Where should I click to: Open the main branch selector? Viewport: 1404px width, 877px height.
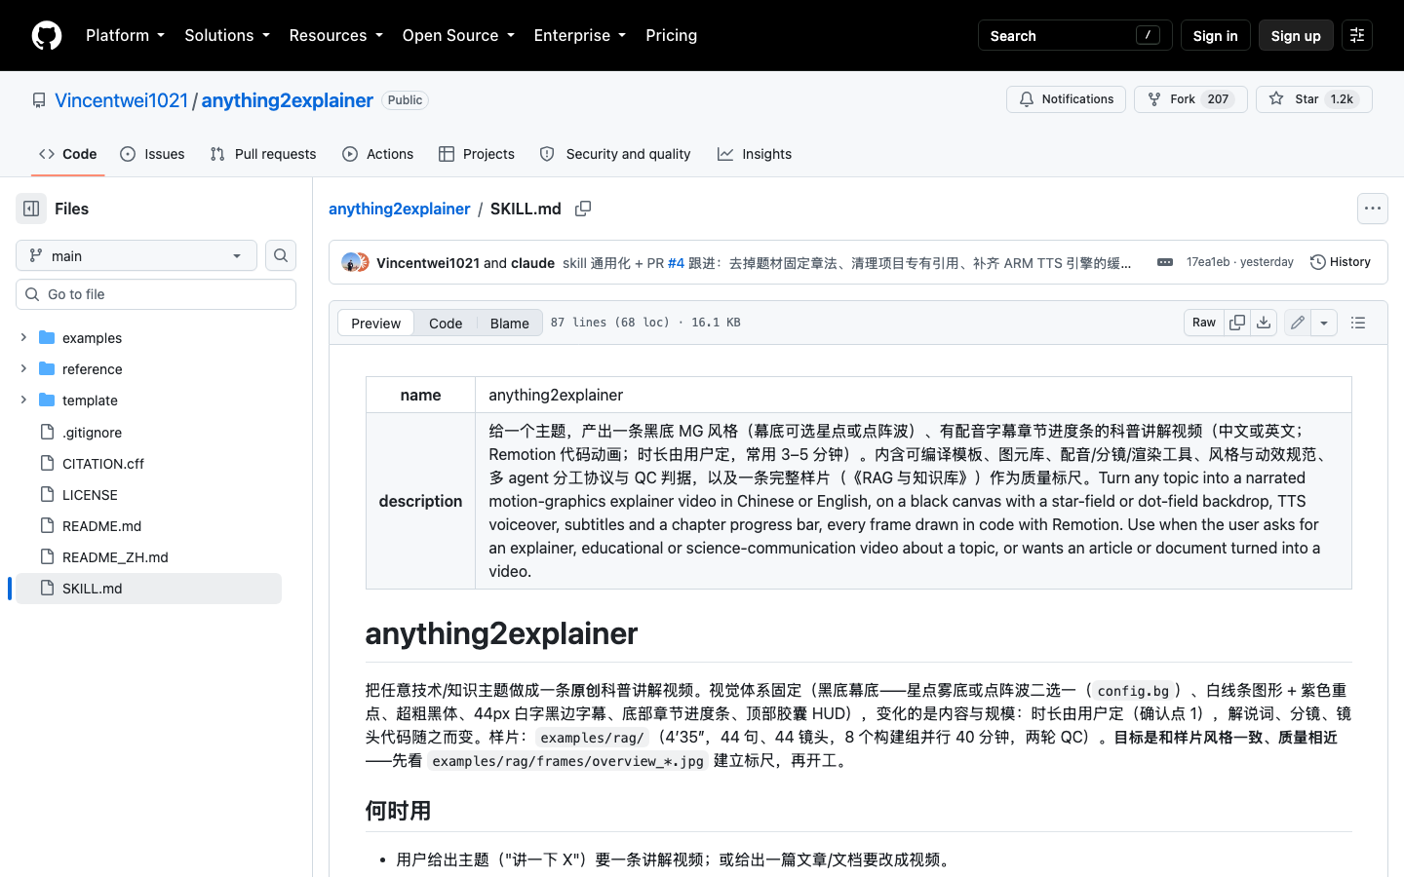pos(136,255)
